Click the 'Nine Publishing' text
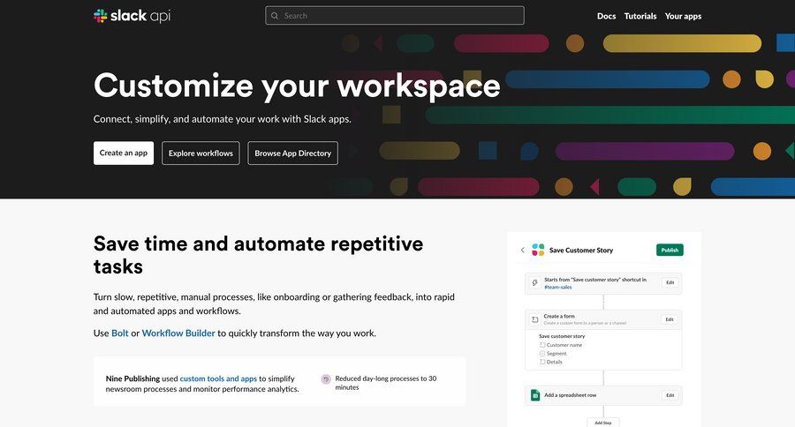Image resolution: width=795 pixels, height=427 pixels. click(x=132, y=378)
